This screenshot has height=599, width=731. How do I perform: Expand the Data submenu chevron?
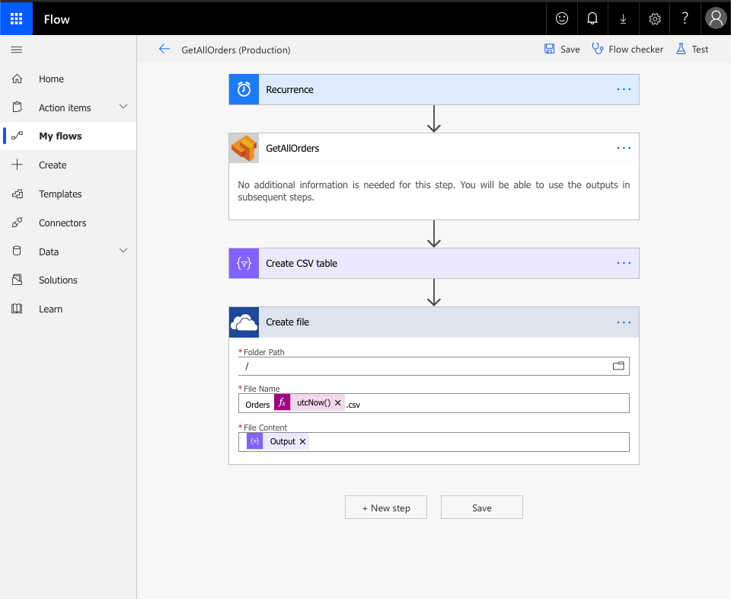pyautogui.click(x=123, y=251)
